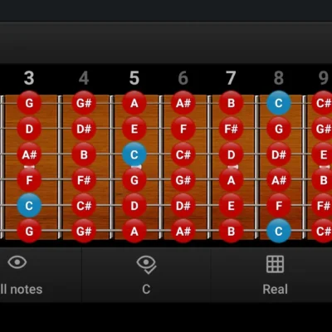Tap blue C on bottom string fret 8
Image resolution: width=332 pixels, height=332 pixels.
click(279, 231)
